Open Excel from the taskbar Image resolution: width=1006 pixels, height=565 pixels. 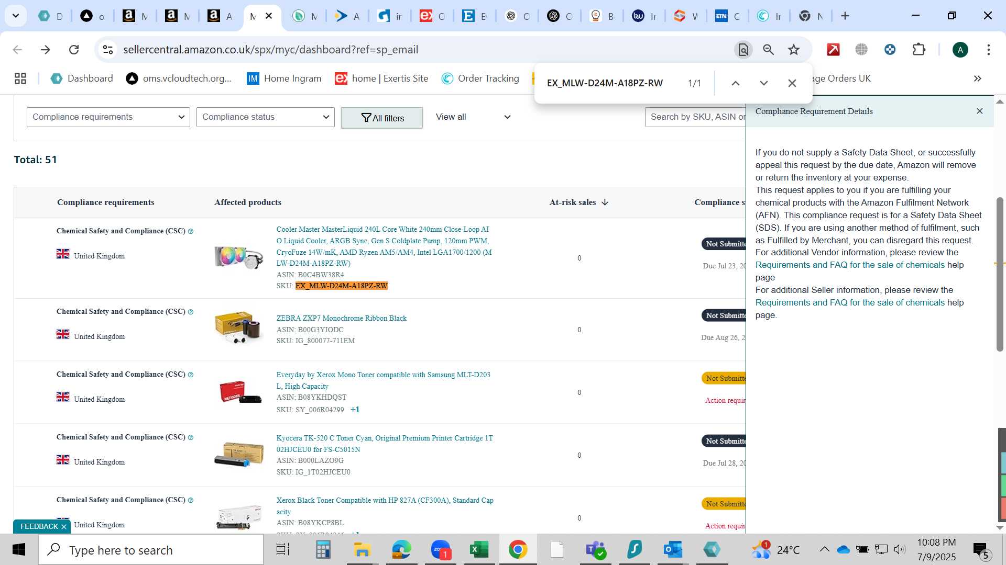479,549
